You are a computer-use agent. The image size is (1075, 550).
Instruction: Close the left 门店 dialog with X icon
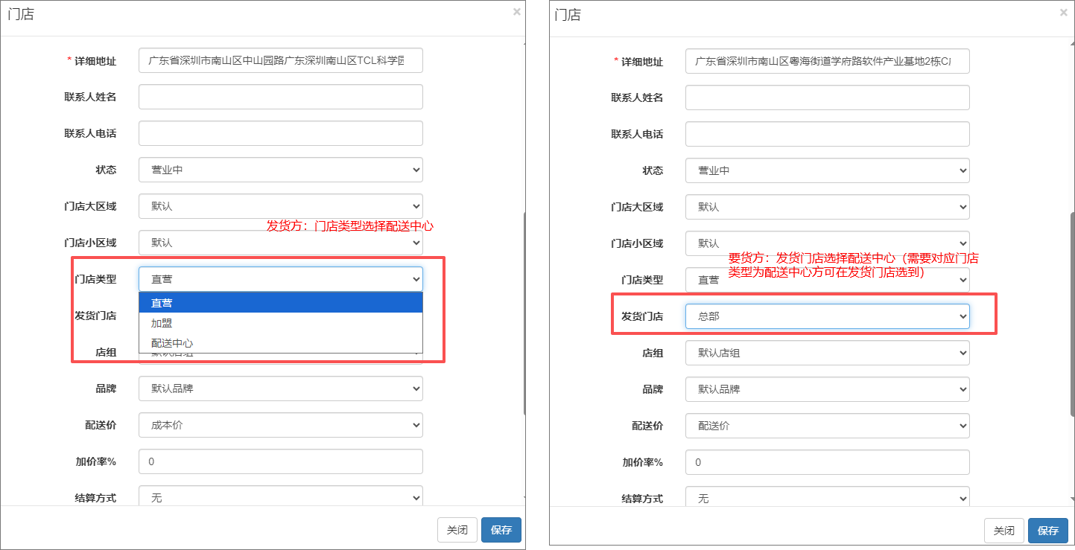[x=516, y=12]
